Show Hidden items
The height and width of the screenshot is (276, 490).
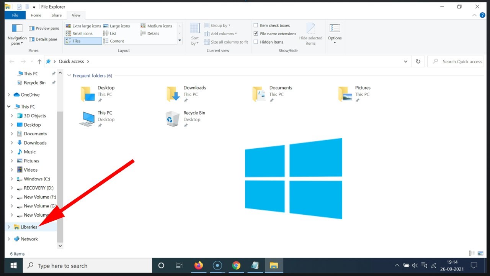256,42
